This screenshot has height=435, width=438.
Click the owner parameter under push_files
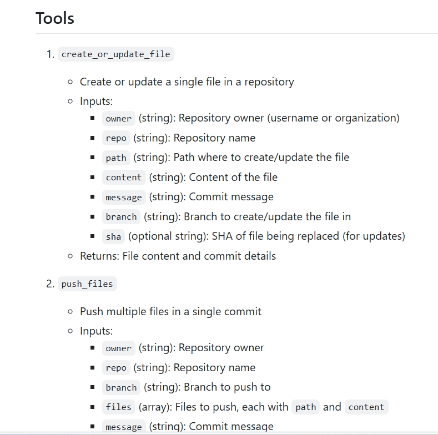119,348
